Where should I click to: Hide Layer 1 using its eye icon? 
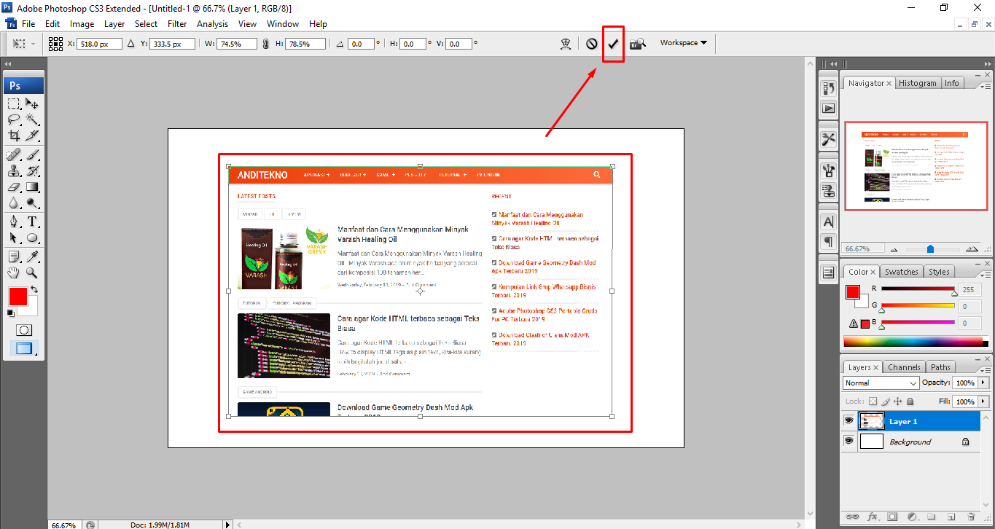(848, 421)
